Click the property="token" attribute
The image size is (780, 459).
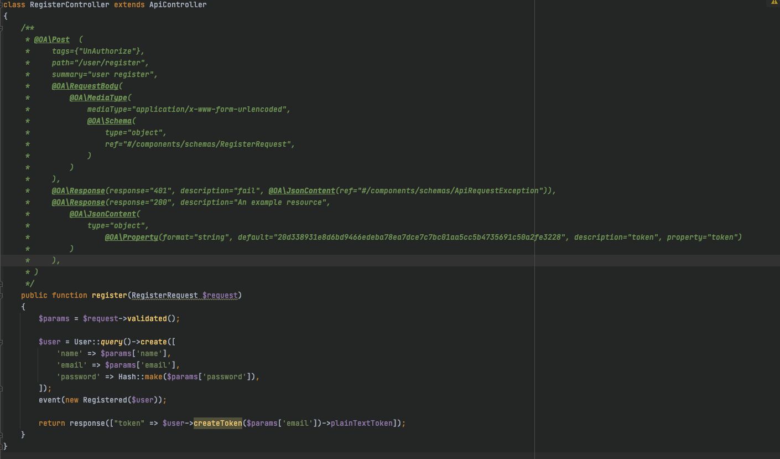703,237
